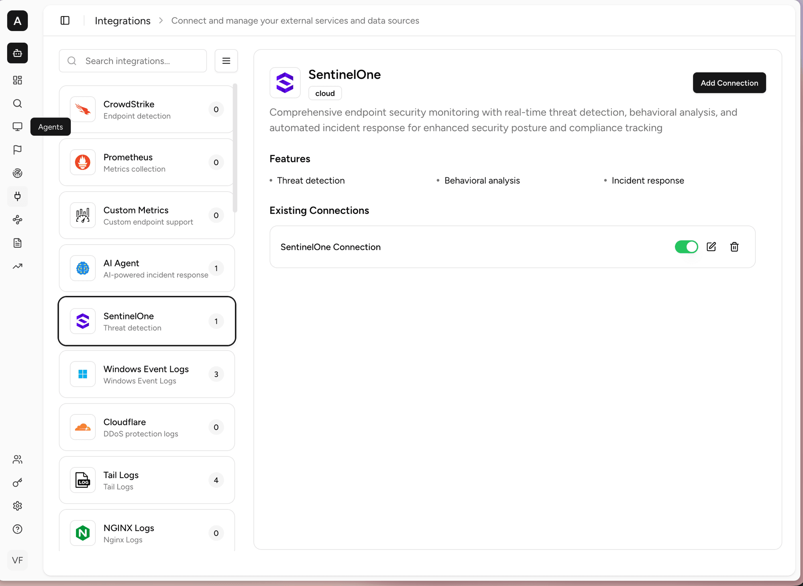Click the 'AI-powered incident response' subtitle

pyautogui.click(x=156, y=275)
